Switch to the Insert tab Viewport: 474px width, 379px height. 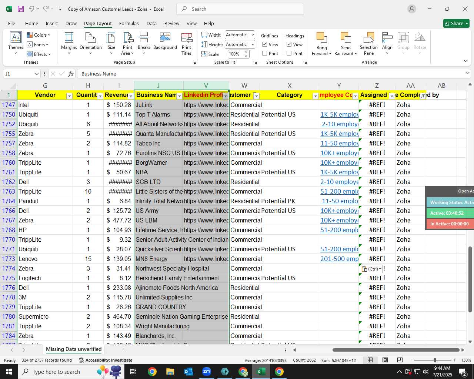52,23
